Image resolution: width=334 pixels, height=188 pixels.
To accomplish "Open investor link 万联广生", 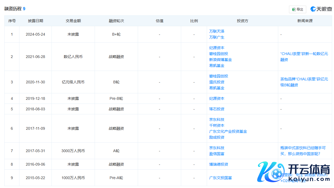I will tap(217, 37).
